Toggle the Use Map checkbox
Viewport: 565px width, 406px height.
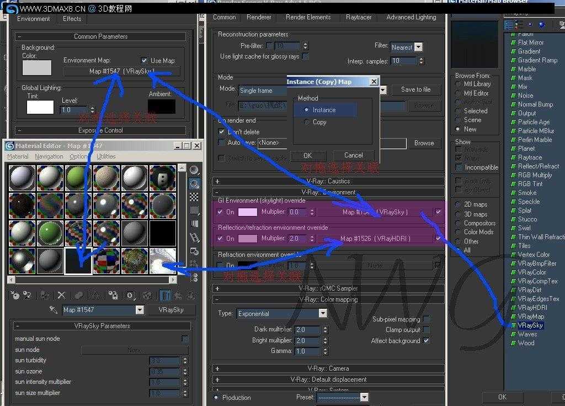coord(144,60)
